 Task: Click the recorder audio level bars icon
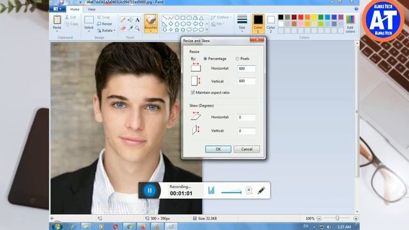tap(212, 190)
